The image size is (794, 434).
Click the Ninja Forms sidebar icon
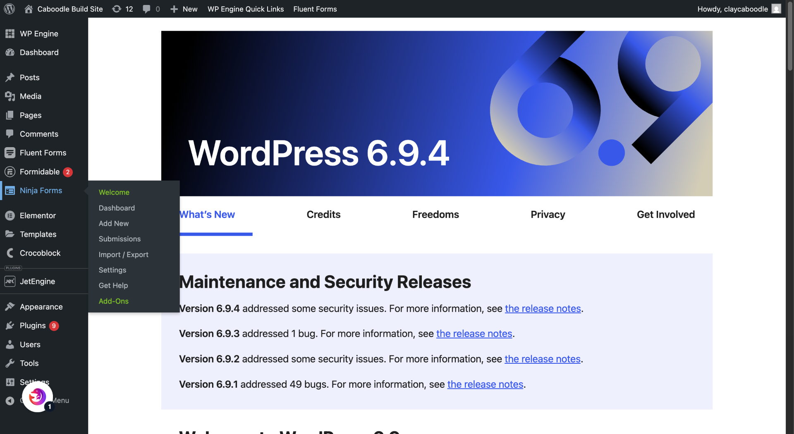coord(10,191)
